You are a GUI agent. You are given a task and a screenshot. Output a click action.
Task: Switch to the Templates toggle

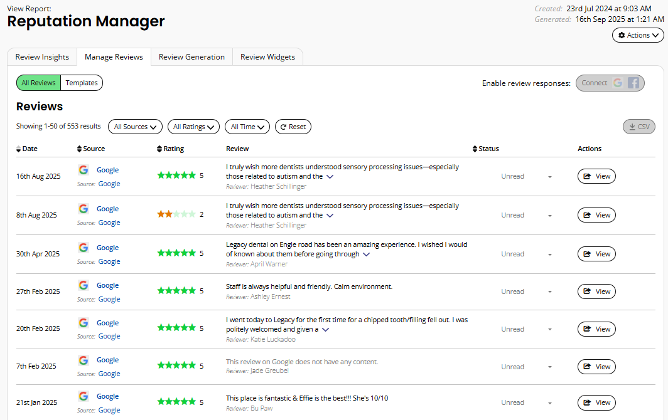click(x=82, y=83)
